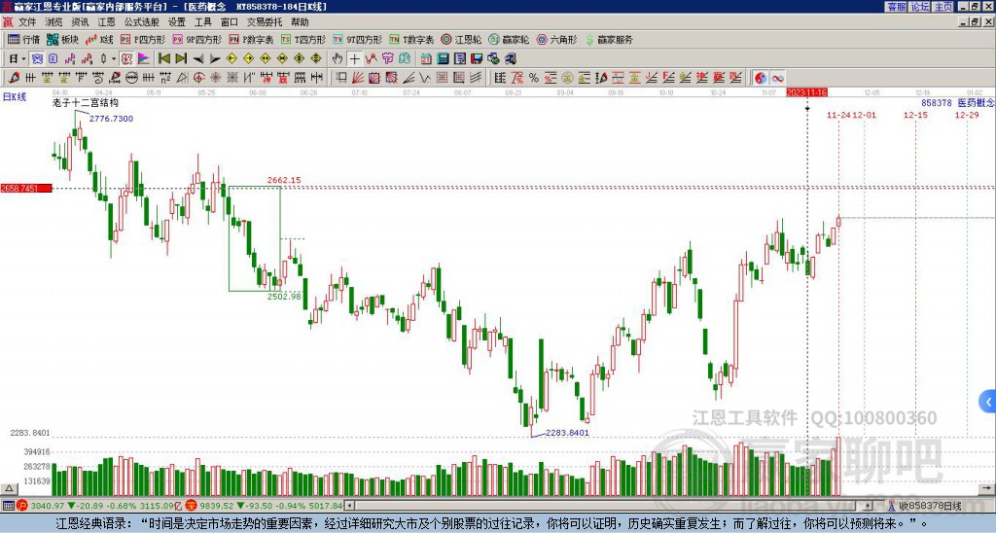
Task: Toggle the 权 adjustment button
Action: [x=126, y=59]
